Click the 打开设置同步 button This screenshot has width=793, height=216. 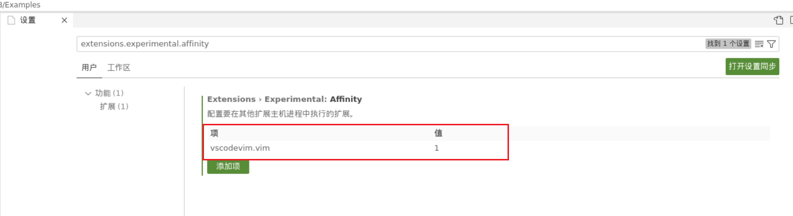pyautogui.click(x=752, y=66)
